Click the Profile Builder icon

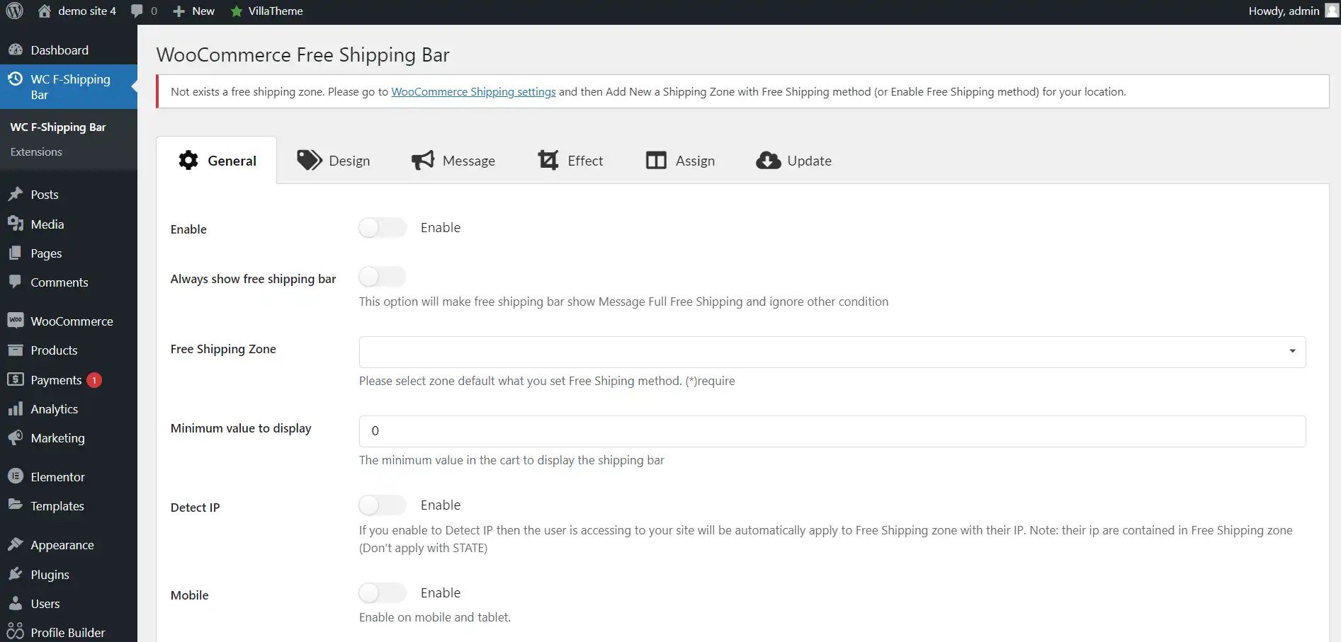click(16, 631)
